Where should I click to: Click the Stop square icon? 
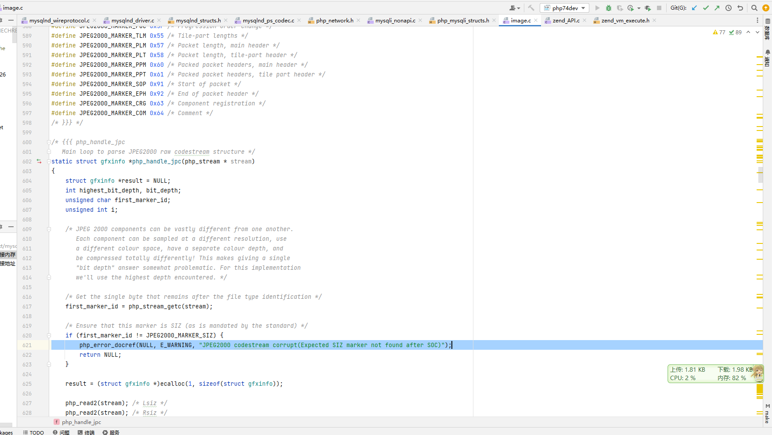tap(659, 8)
